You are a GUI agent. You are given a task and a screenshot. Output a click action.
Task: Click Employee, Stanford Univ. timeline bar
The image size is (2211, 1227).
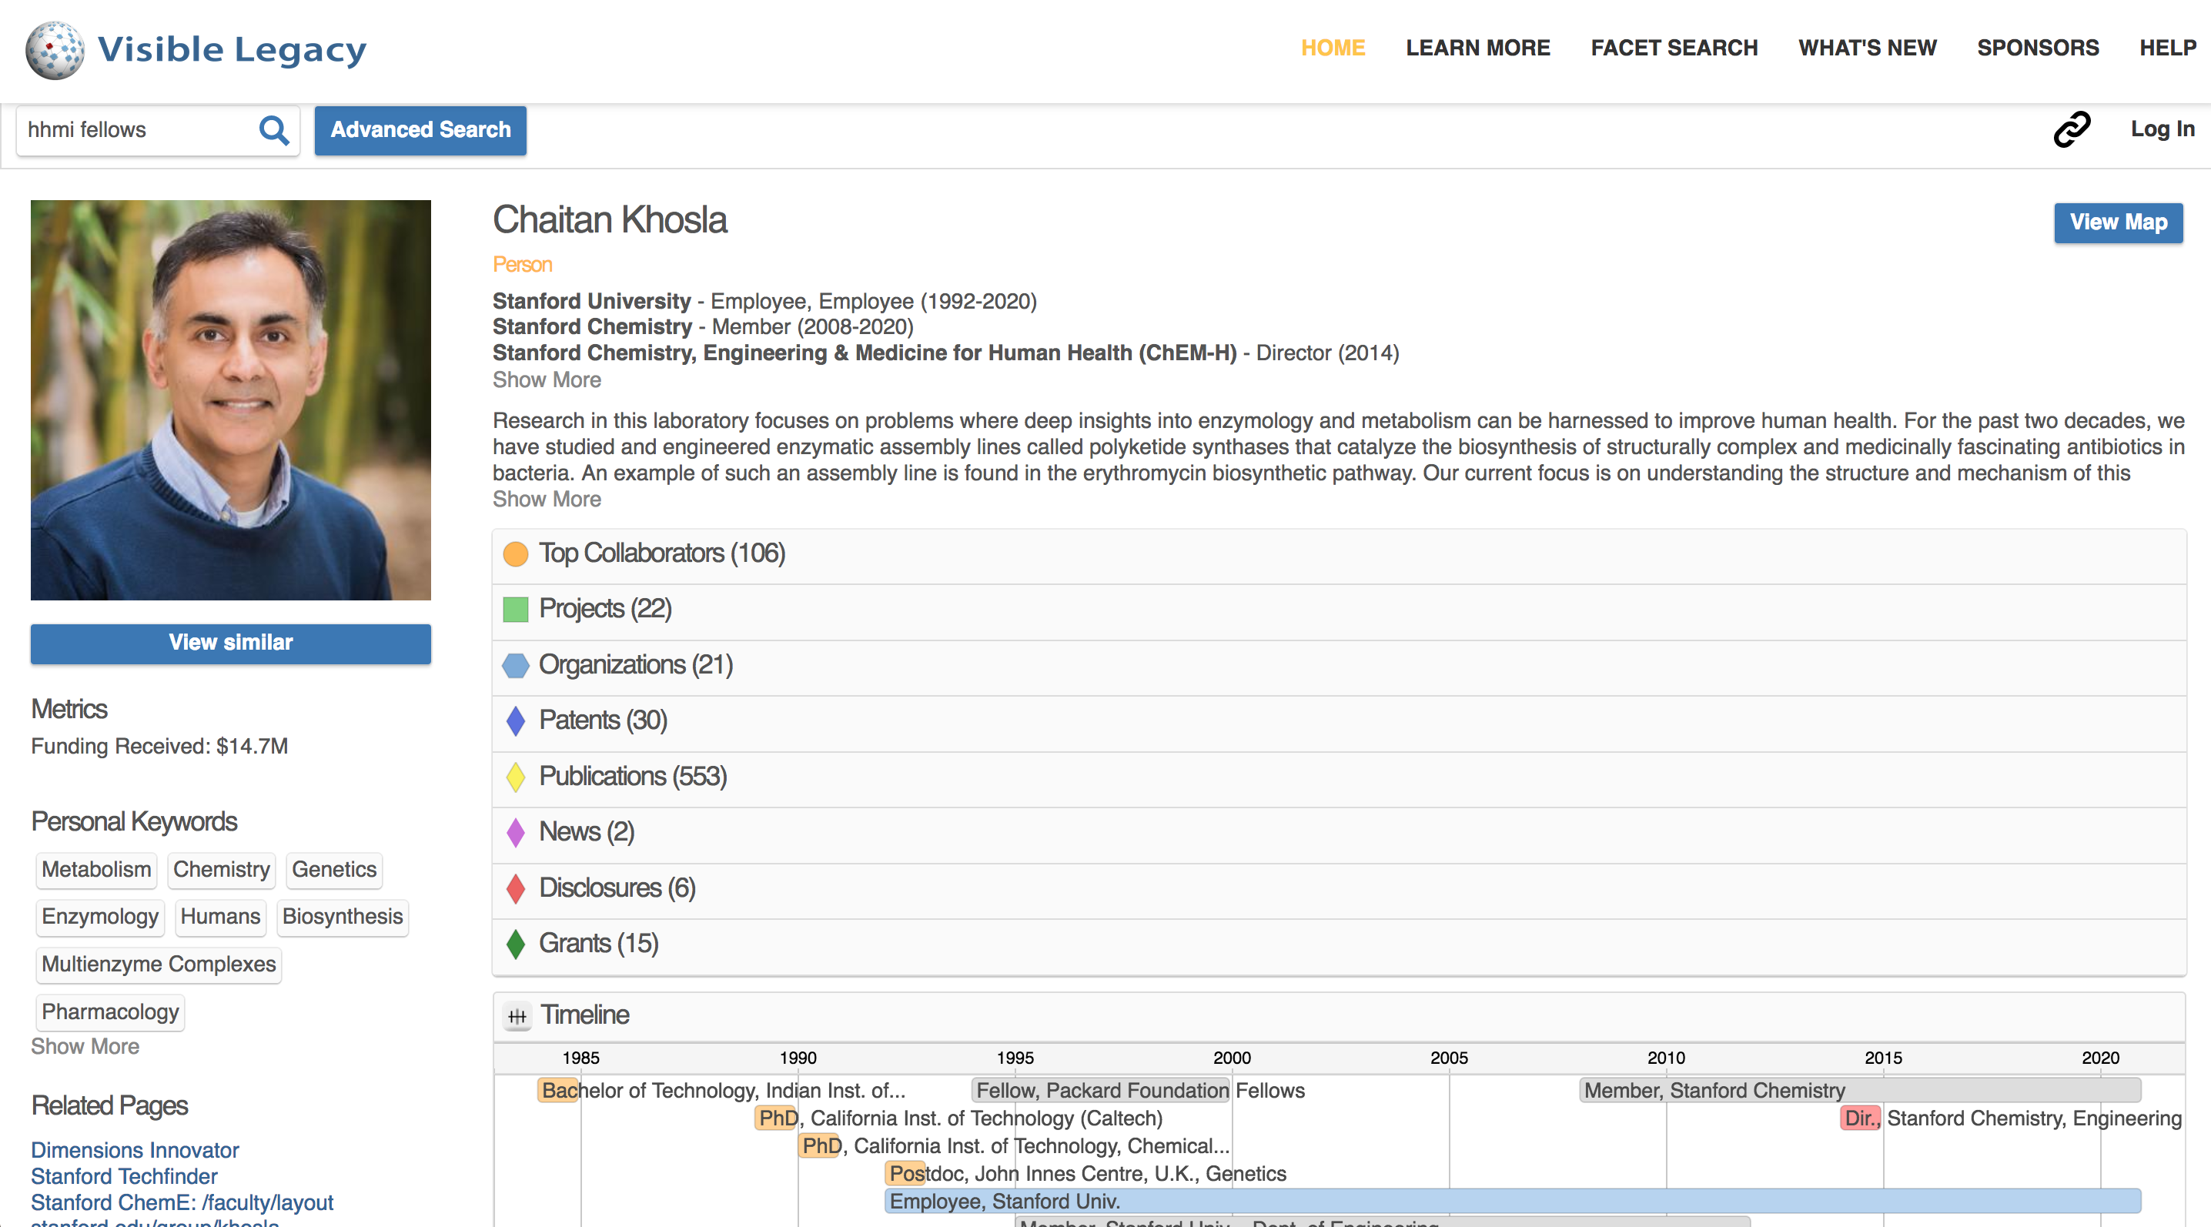click(x=1514, y=1202)
